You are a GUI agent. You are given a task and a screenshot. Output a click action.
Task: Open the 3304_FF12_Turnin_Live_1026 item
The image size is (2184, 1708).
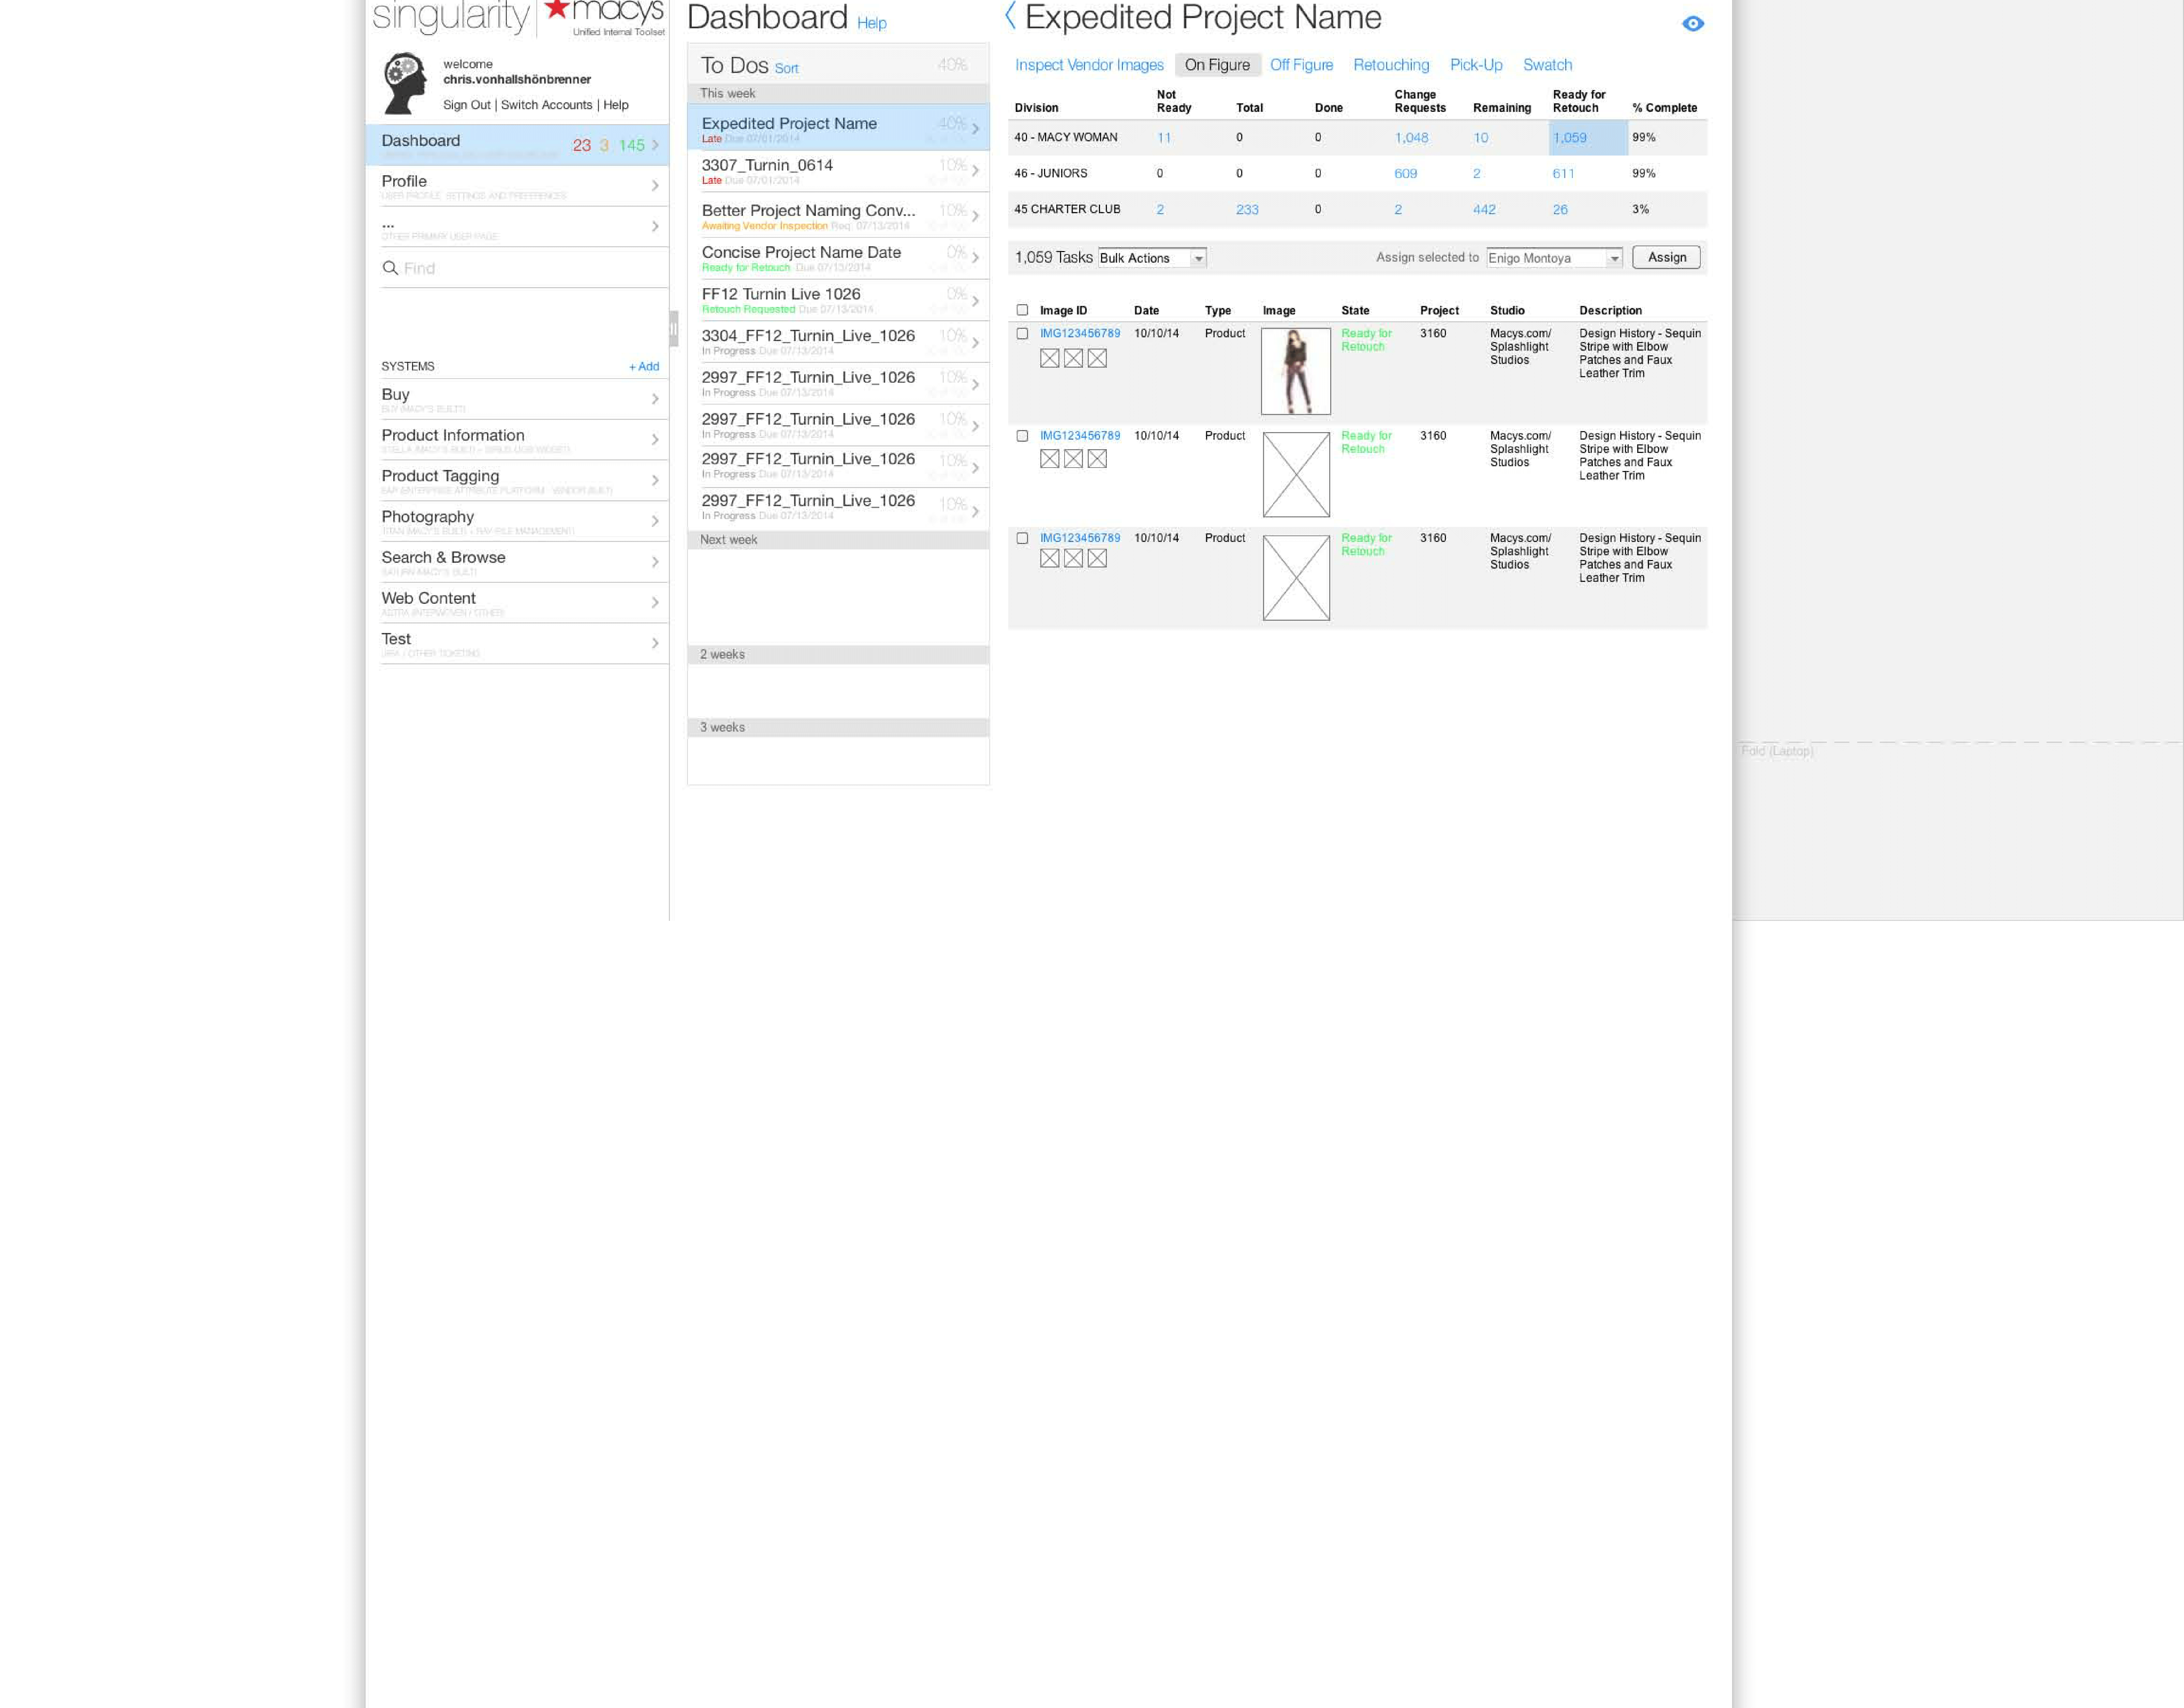point(838,342)
